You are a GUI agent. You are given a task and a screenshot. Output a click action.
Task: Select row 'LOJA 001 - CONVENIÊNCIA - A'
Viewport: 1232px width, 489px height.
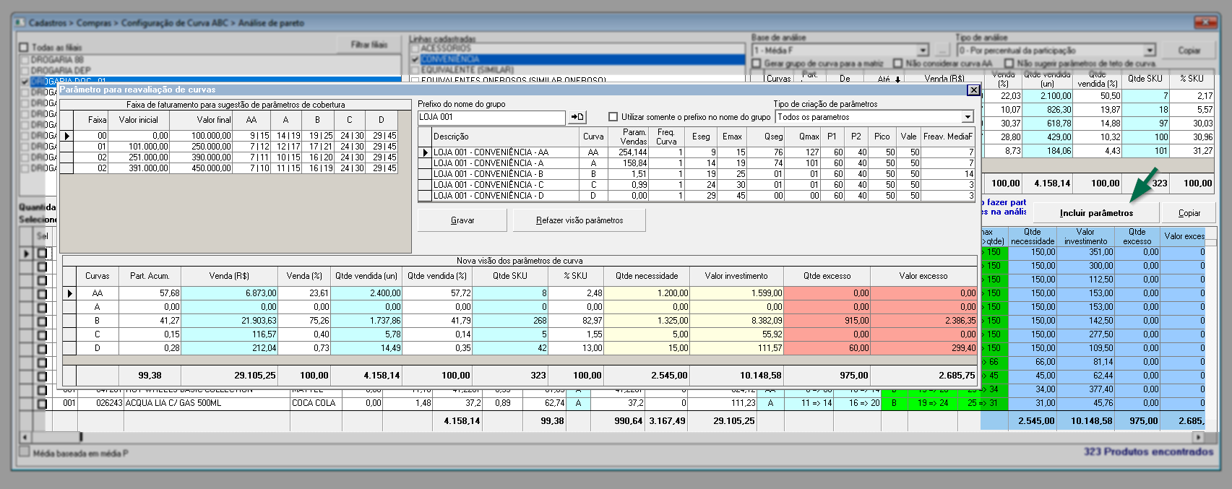point(697,163)
